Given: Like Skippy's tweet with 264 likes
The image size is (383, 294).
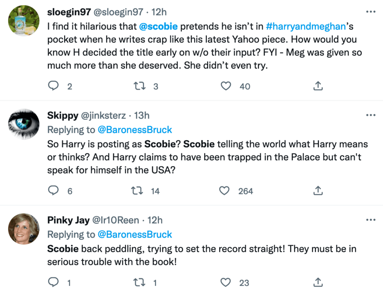Looking at the screenshot, I should (x=225, y=191).
